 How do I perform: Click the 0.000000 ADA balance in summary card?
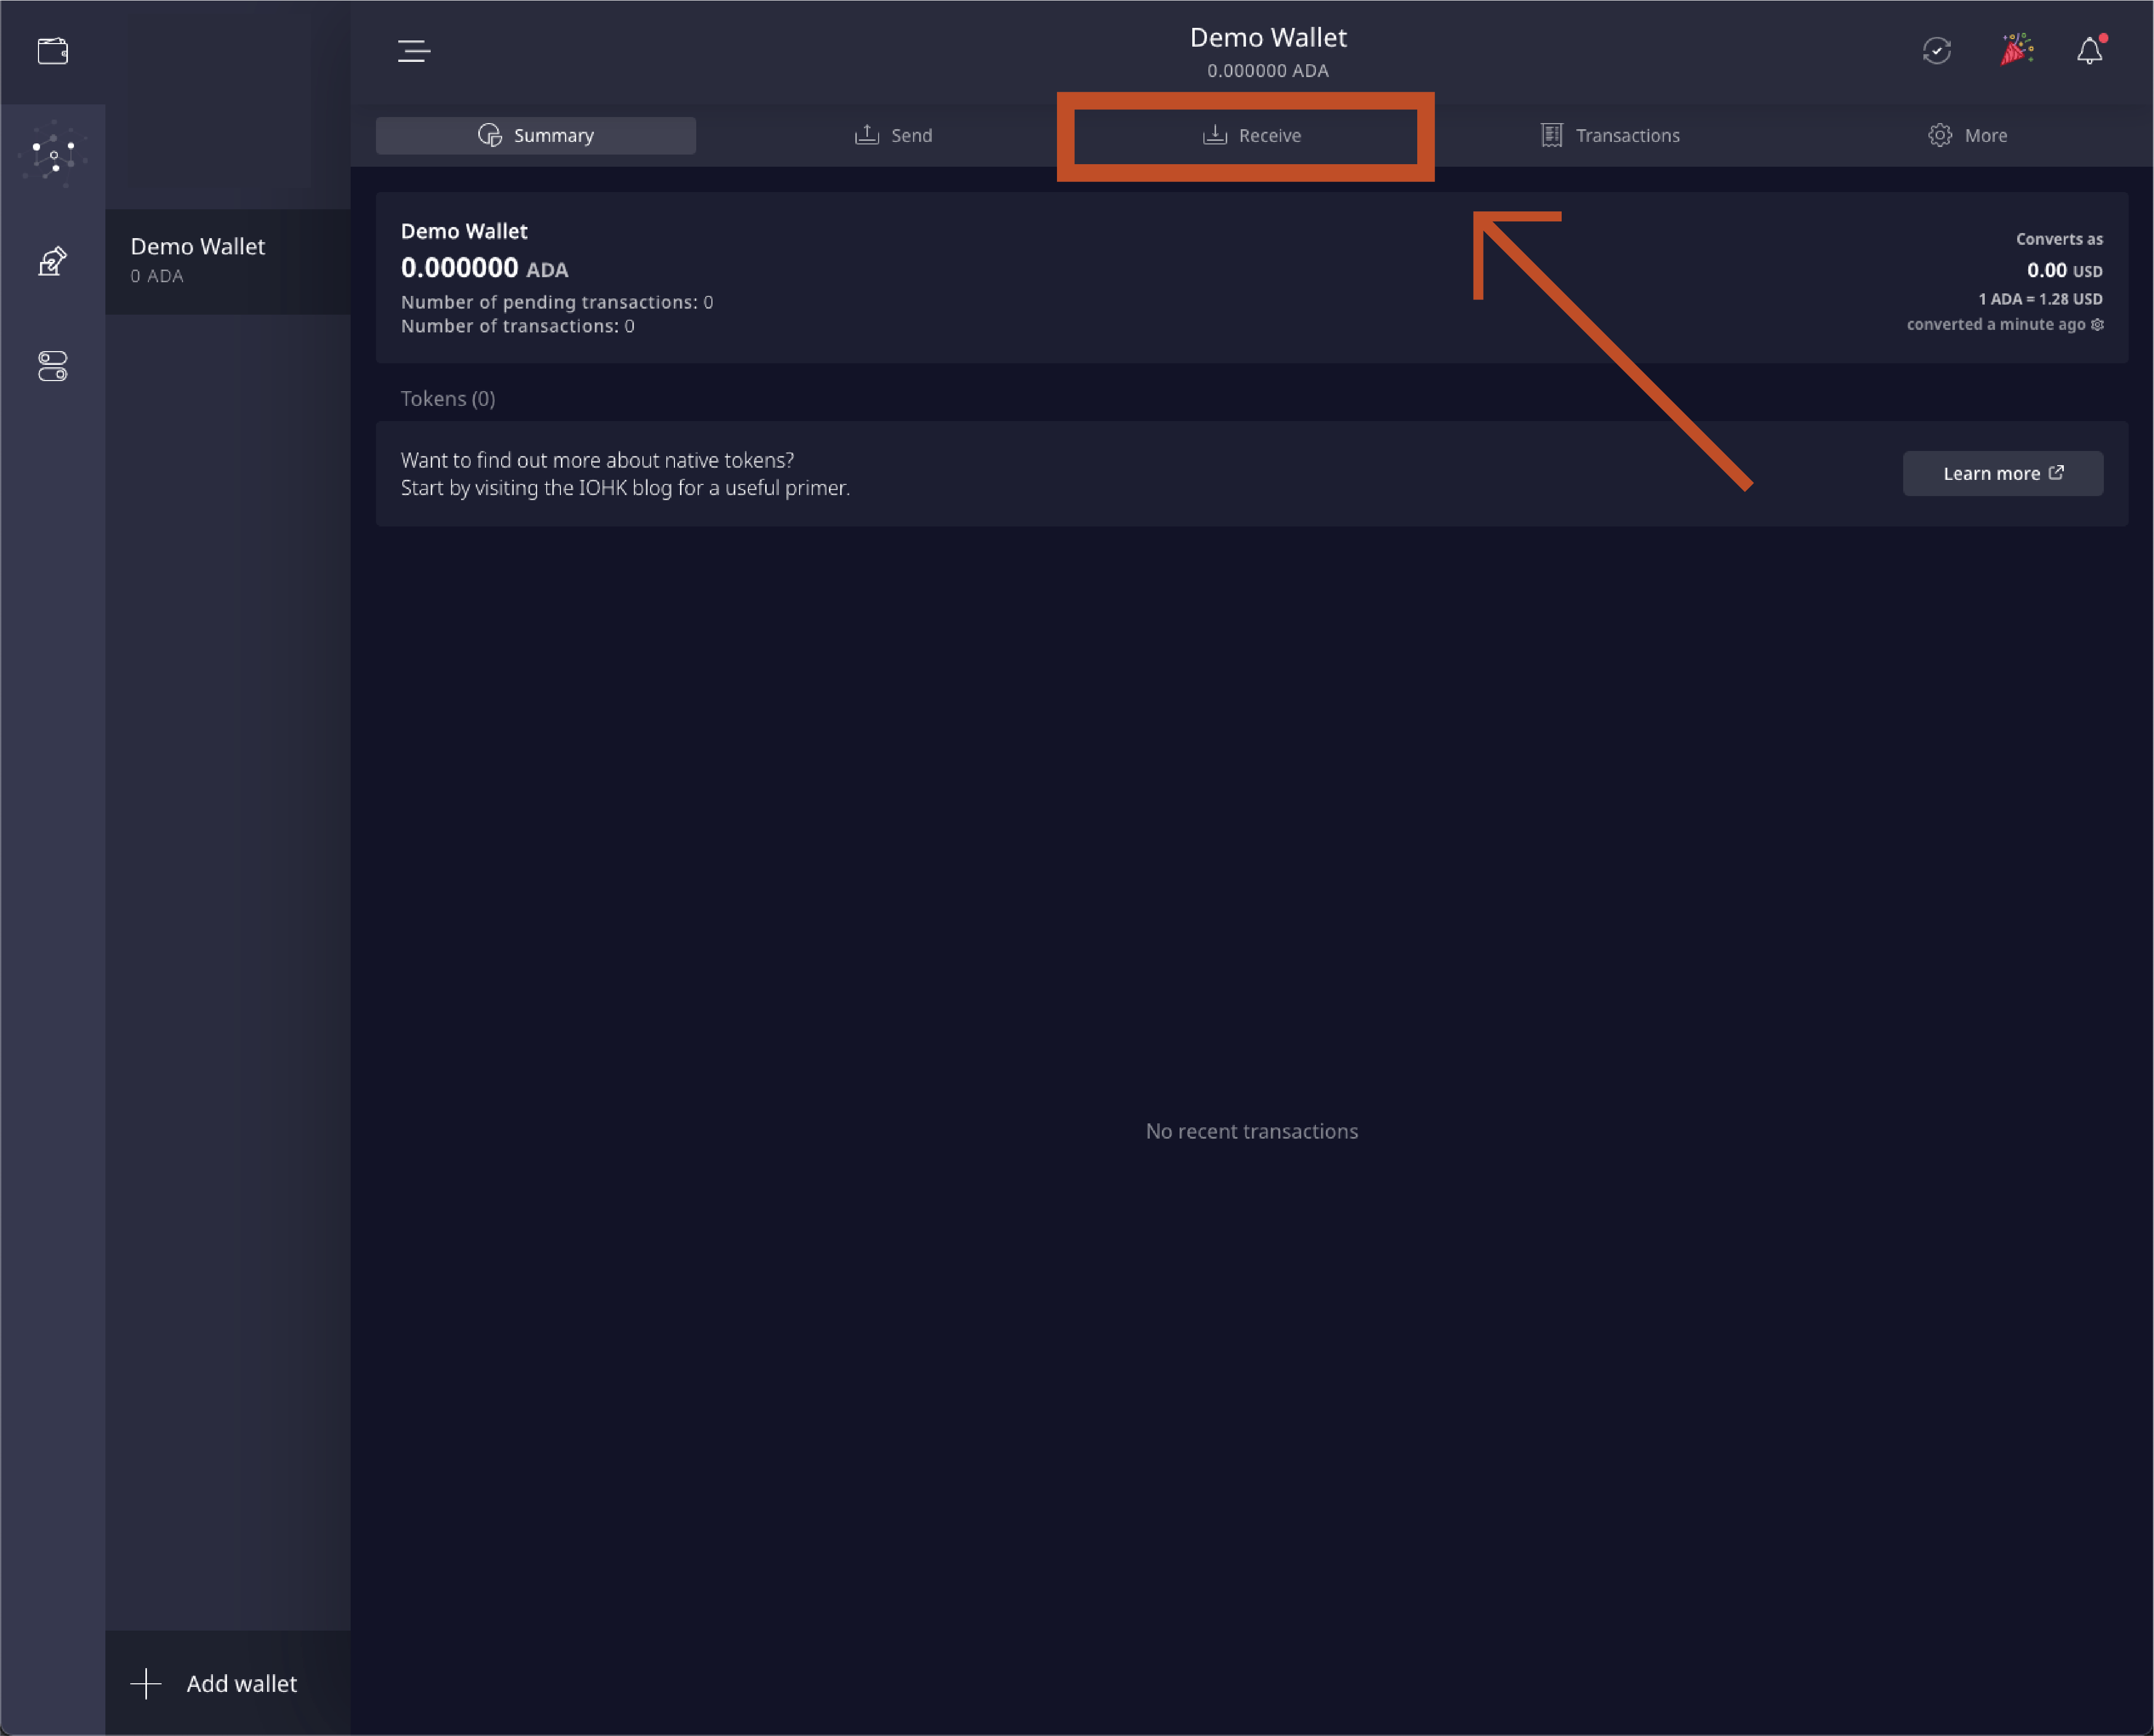click(484, 268)
